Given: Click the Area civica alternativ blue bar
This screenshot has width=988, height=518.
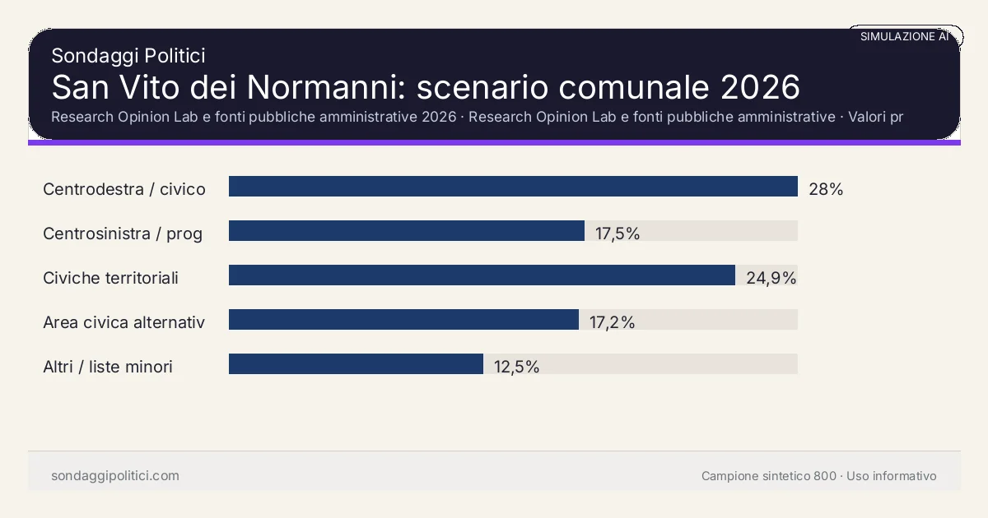Looking at the screenshot, I should pyautogui.click(x=403, y=320).
